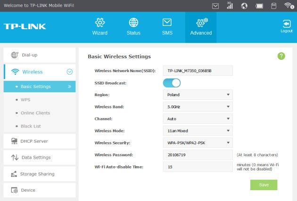Check the 3G signal strength icon
The width and height of the screenshot is (297, 201).
pos(230,6)
